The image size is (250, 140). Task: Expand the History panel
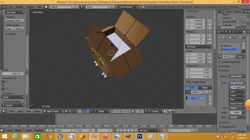pos(11,34)
